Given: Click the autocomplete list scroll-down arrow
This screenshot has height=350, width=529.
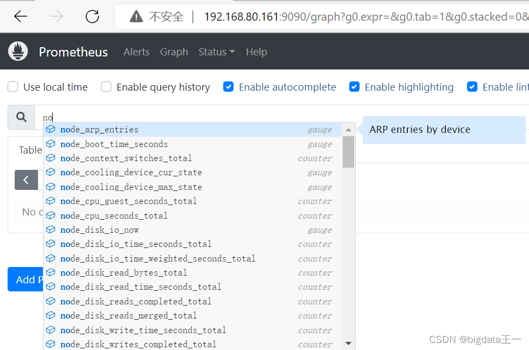Looking at the screenshot, I should (349, 343).
